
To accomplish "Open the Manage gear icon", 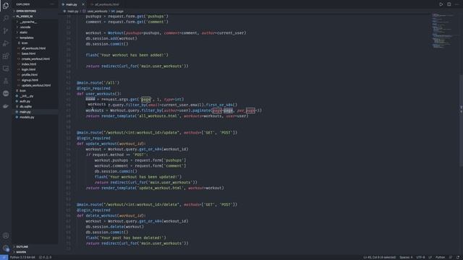I will (x=6, y=248).
